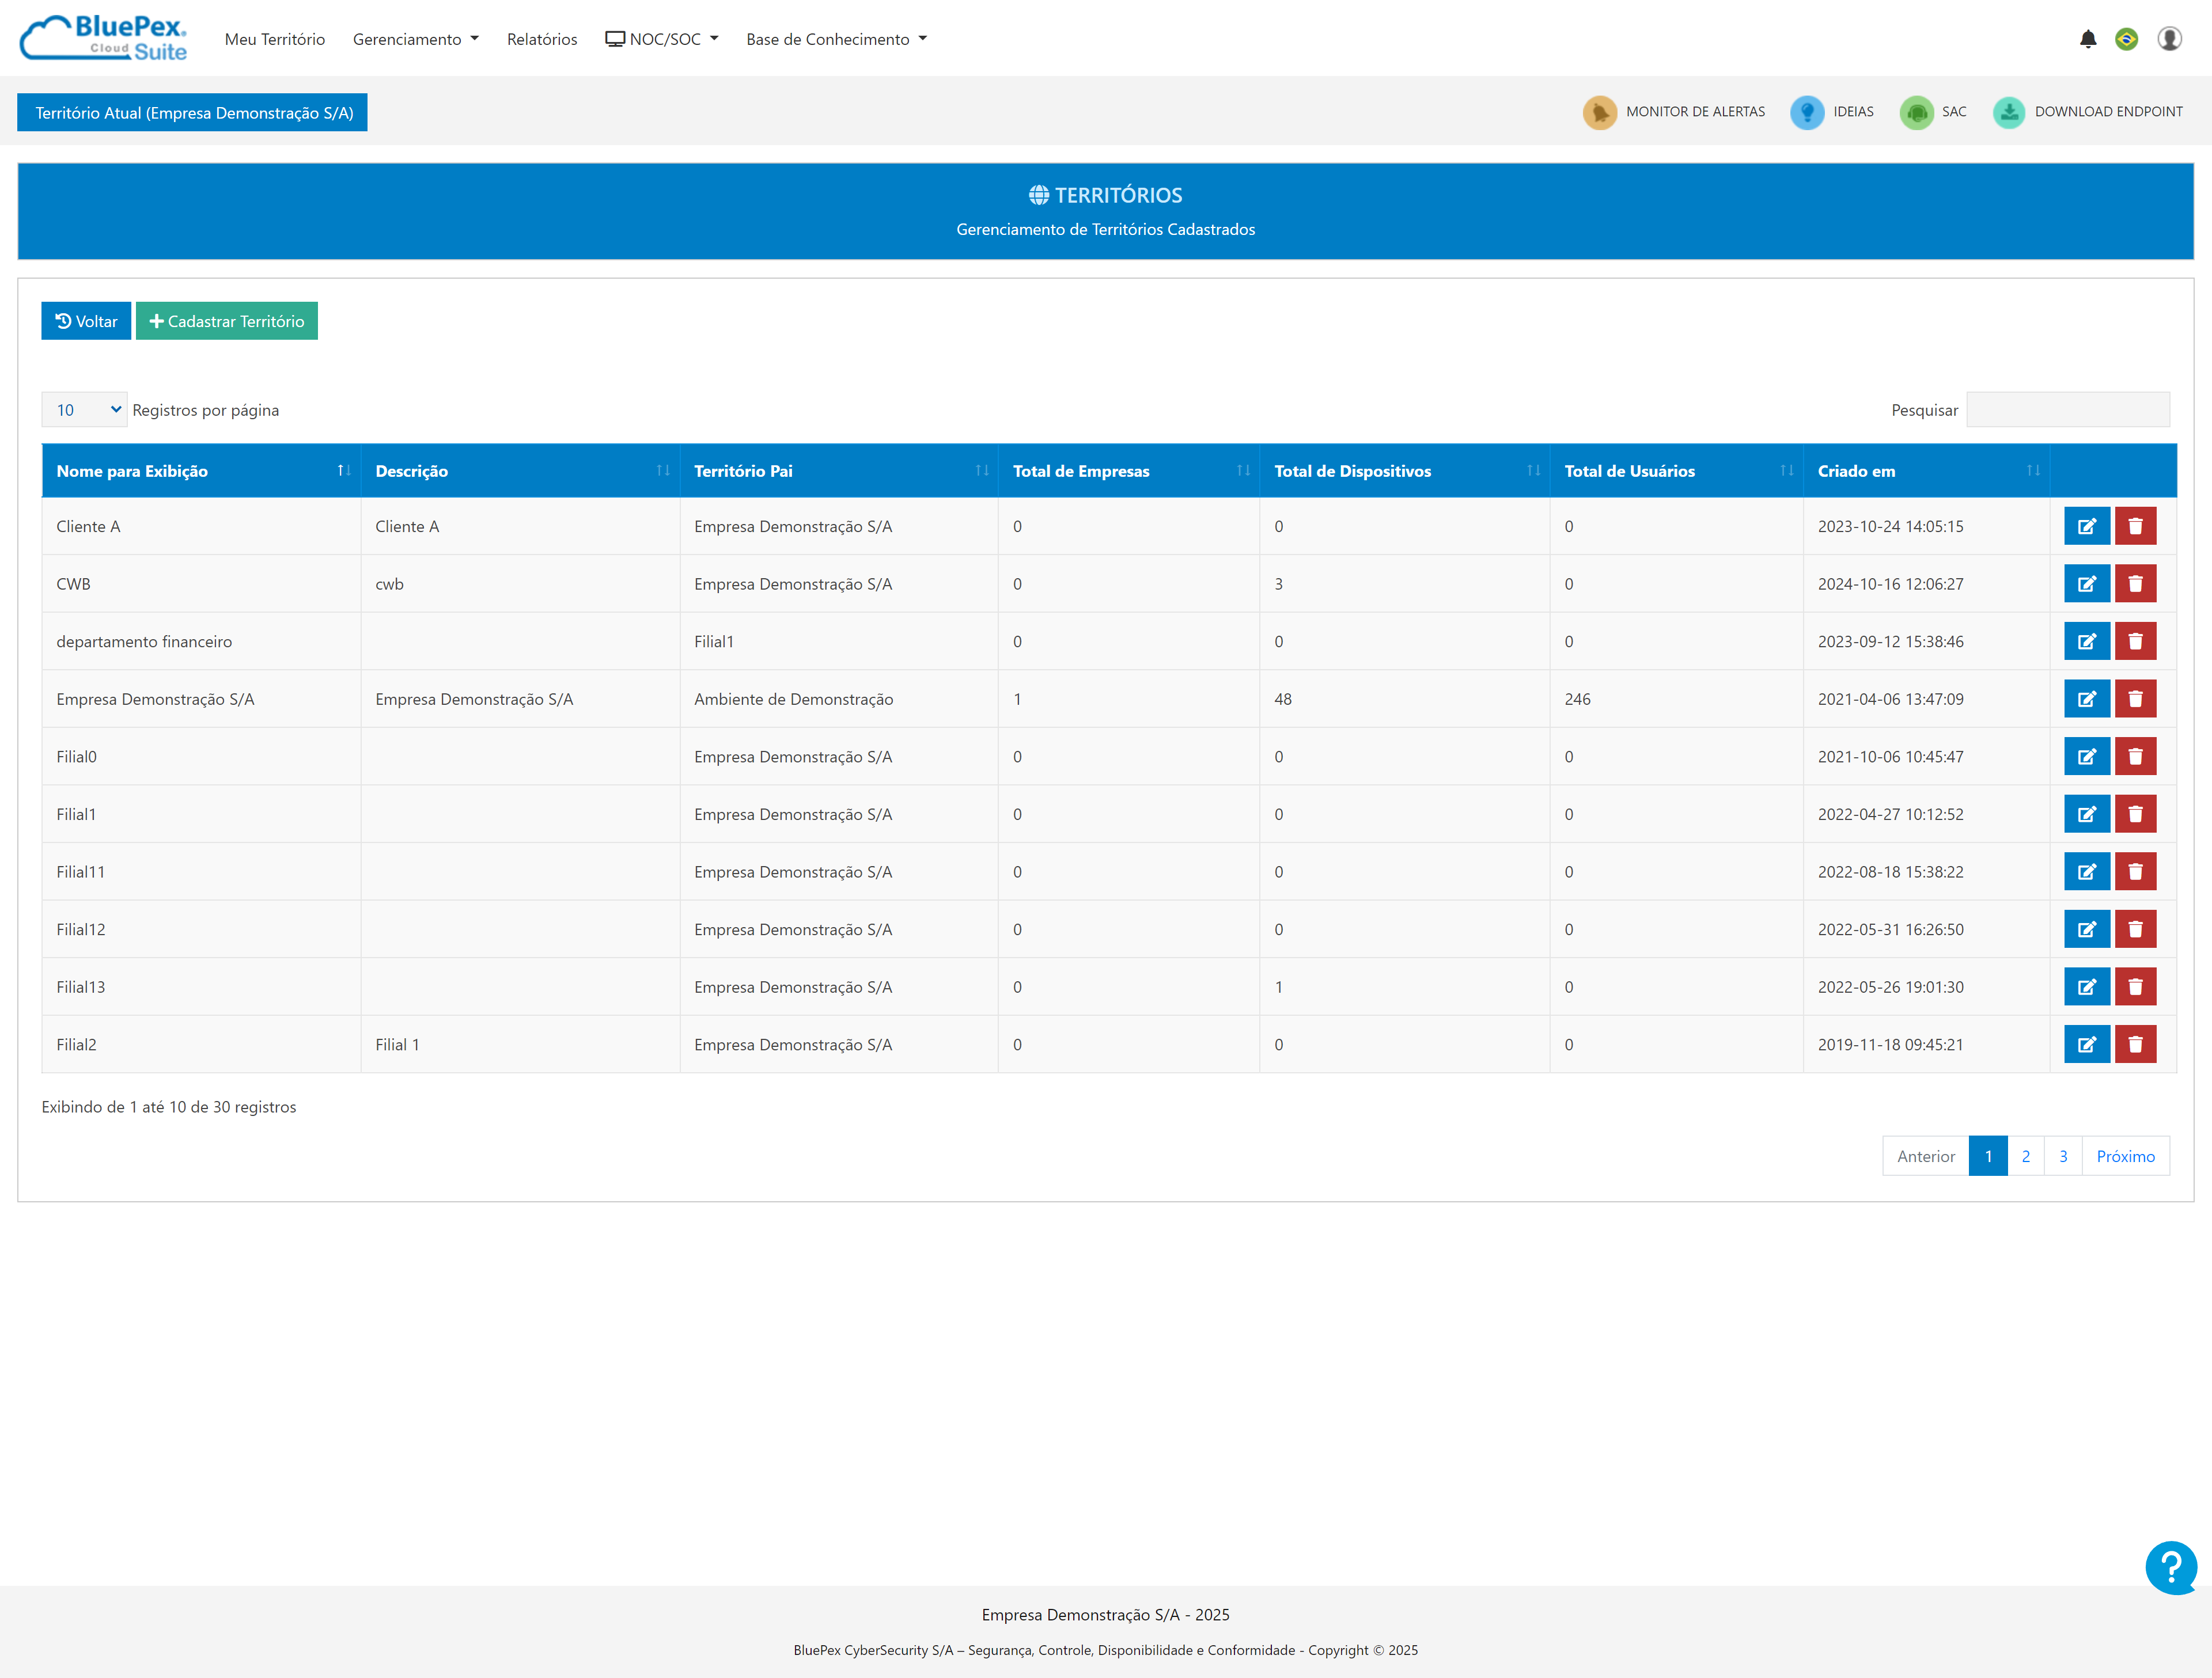Open the notifications bell icon
The height and width of the screenshot is (1678, 2212).
click(x=2087, y=39)
